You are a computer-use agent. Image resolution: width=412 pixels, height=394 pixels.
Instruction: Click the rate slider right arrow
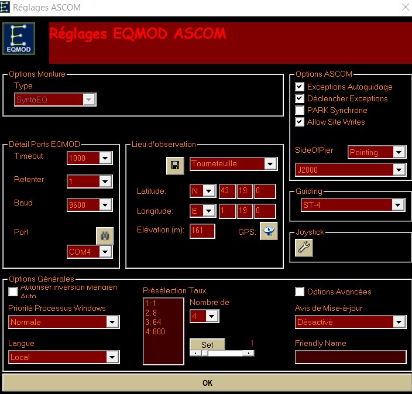248,353
